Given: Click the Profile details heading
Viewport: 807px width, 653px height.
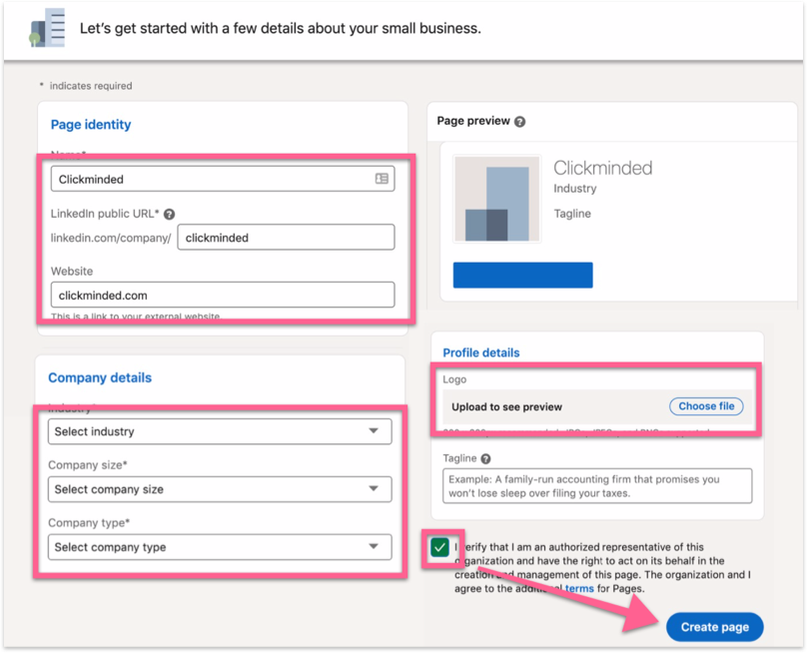Looking at the screenshot, I should point(481,352).
